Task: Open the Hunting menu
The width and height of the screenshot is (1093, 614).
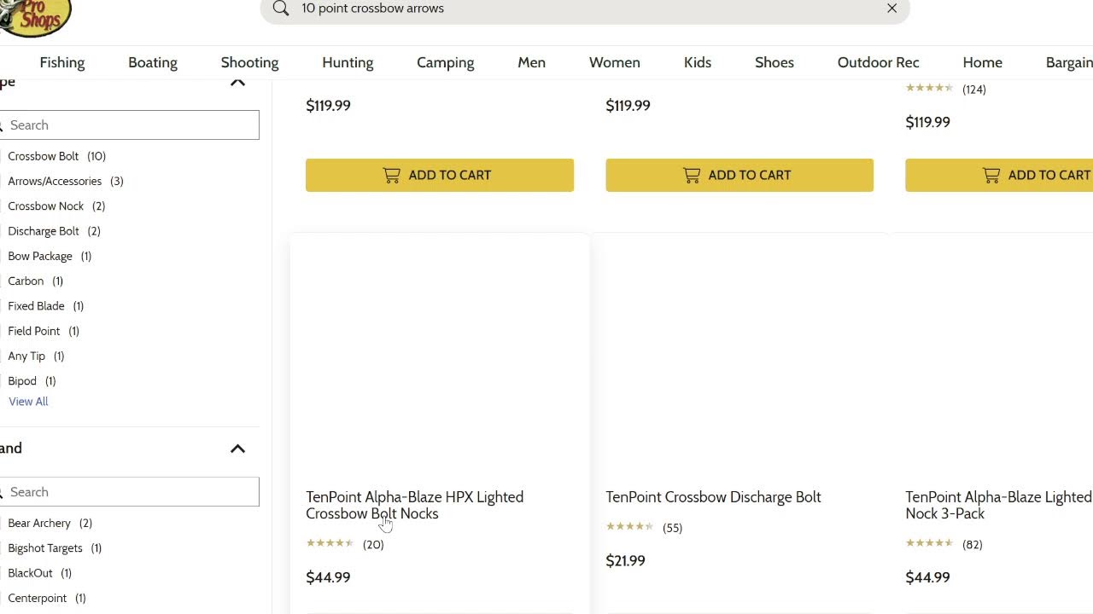Action: click(x=348, y=62)
